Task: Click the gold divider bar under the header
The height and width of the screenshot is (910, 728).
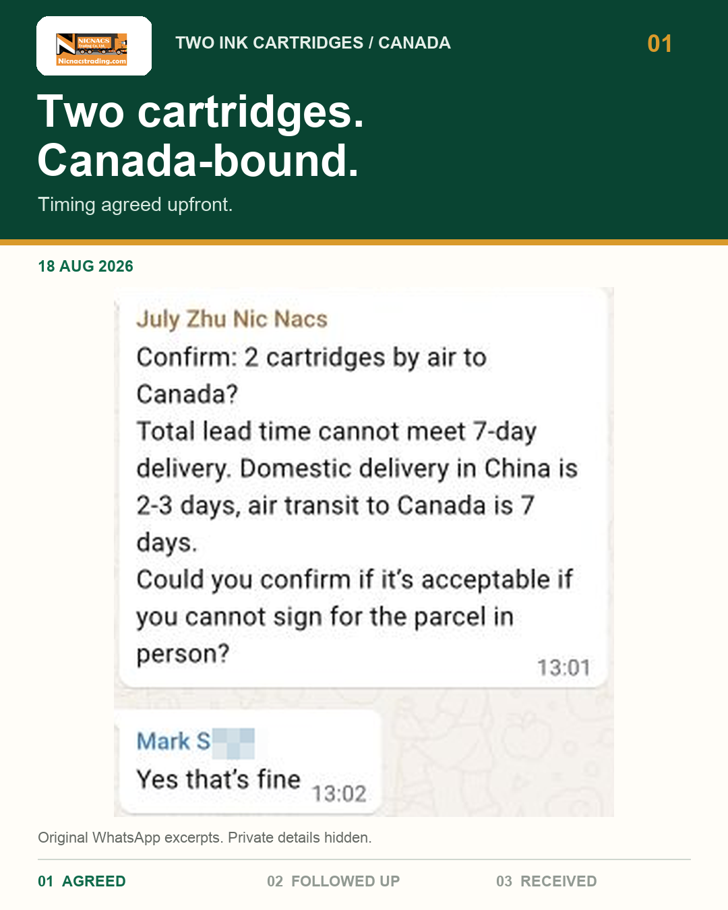Action: [364, 242]
